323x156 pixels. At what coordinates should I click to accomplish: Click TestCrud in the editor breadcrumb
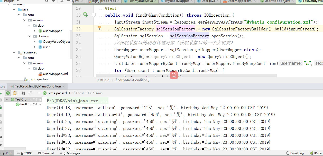tap(103, 80)
